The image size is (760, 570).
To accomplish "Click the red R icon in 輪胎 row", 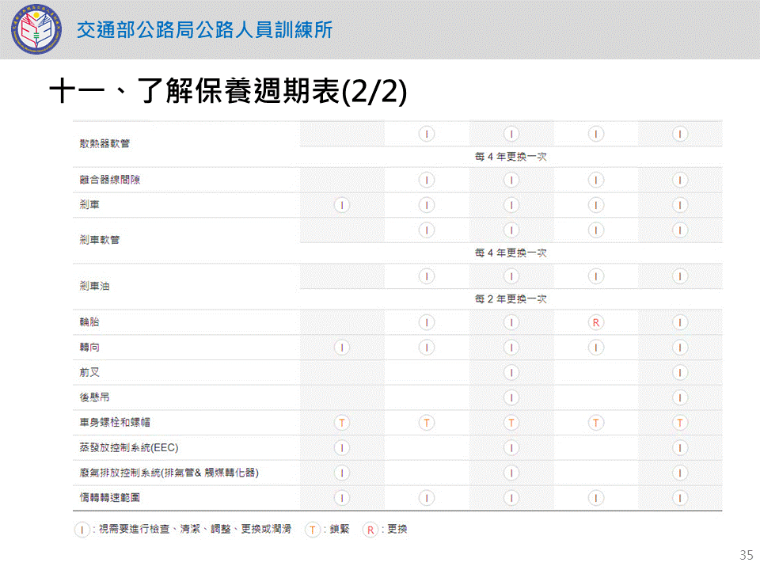I will tap(596, 322).
